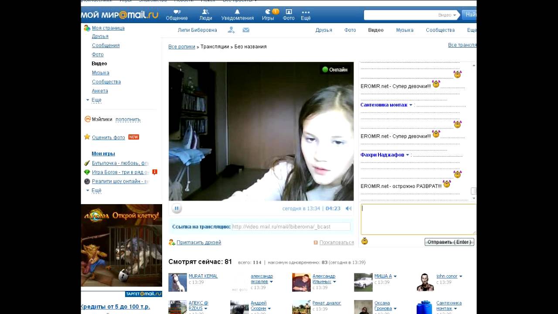Switch to profile tab Сообщества
Screen dimensions: 558x314
coord(440,30)
